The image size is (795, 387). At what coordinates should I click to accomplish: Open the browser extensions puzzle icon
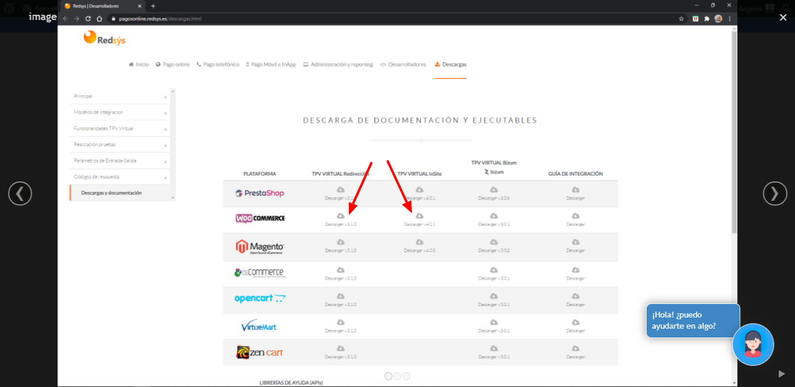[x=707, y=18]
